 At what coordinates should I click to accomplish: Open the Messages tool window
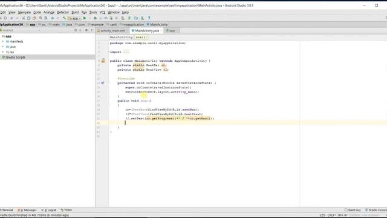[27, 210]
